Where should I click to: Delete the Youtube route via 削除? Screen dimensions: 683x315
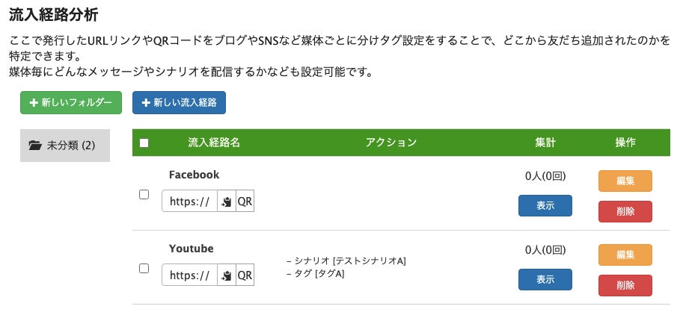tap(625, 285)
